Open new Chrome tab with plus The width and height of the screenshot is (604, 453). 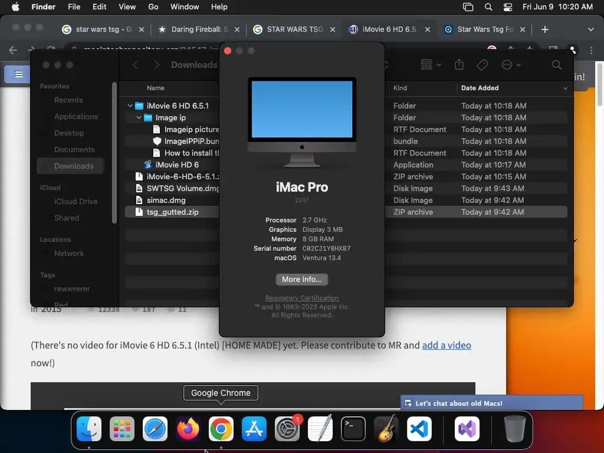pos(544,29)
